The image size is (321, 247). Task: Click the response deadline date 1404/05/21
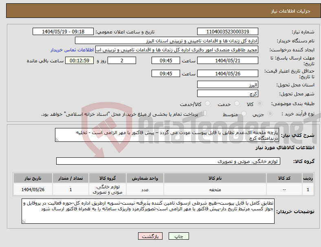(x=227, y=61)
